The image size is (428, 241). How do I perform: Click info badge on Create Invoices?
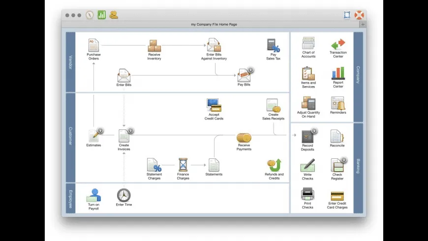[130, 131]
